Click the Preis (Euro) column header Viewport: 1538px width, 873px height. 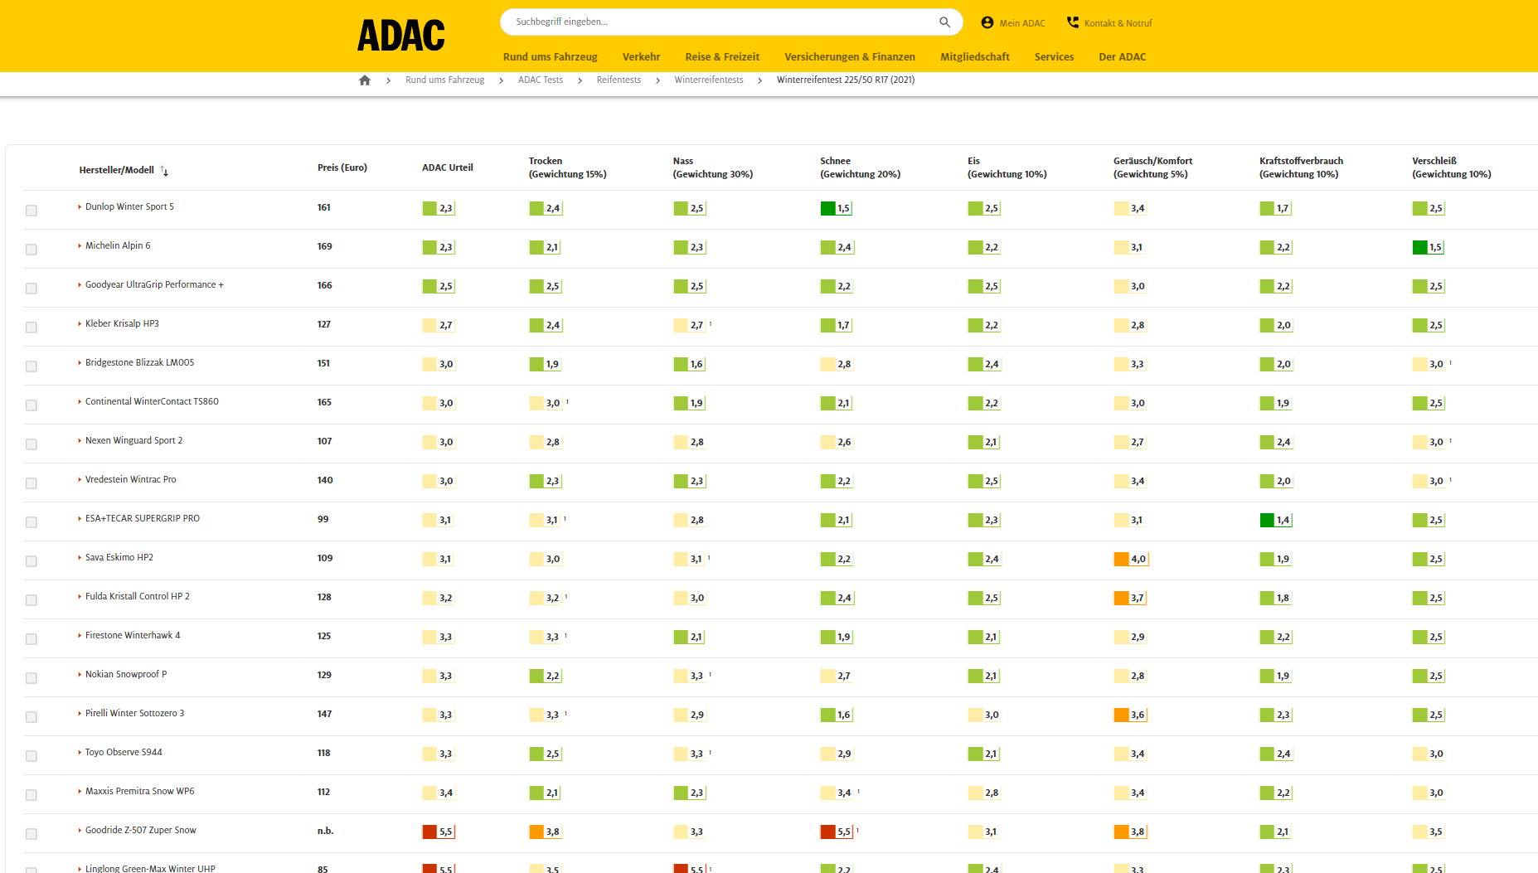click(x=342, y=168)
